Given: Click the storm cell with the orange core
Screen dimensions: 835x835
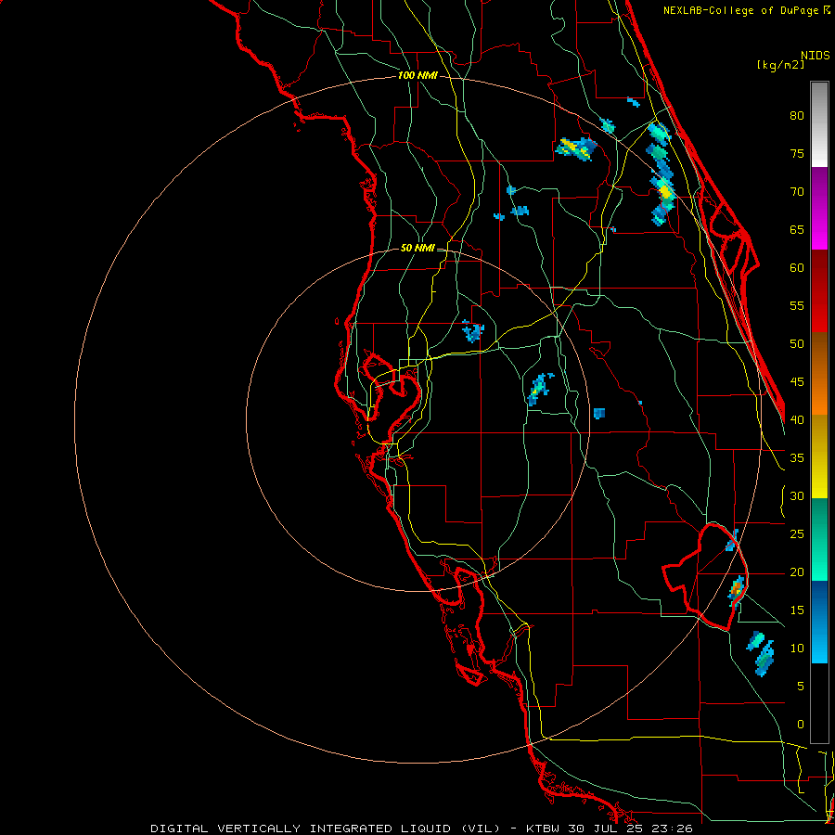Looking at the screenshot, I should [737, 590].
